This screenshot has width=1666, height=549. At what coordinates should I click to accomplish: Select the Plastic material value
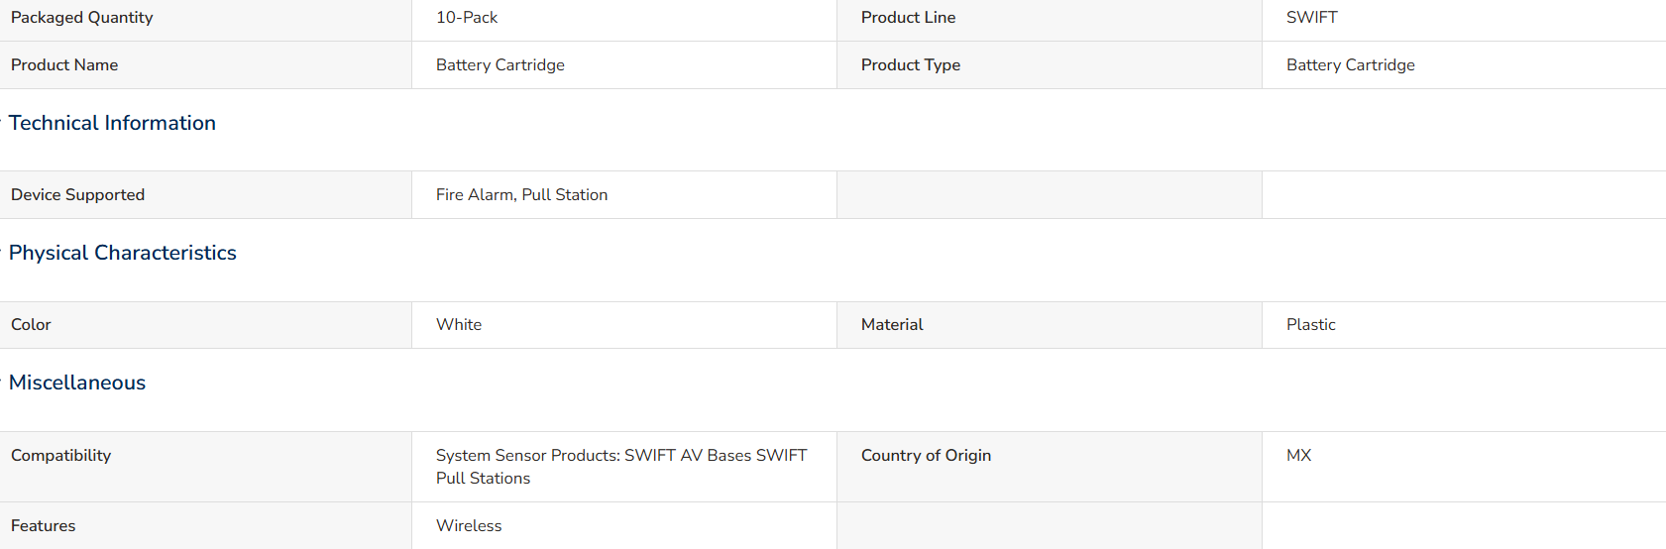[1311, 325]
